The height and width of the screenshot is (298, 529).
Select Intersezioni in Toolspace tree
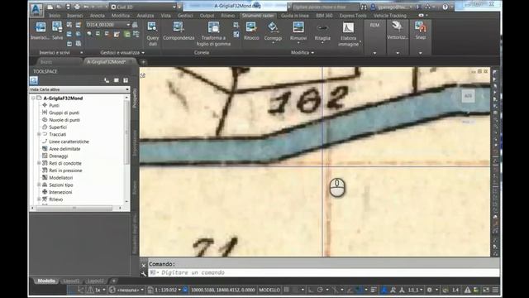click(60, 192)
